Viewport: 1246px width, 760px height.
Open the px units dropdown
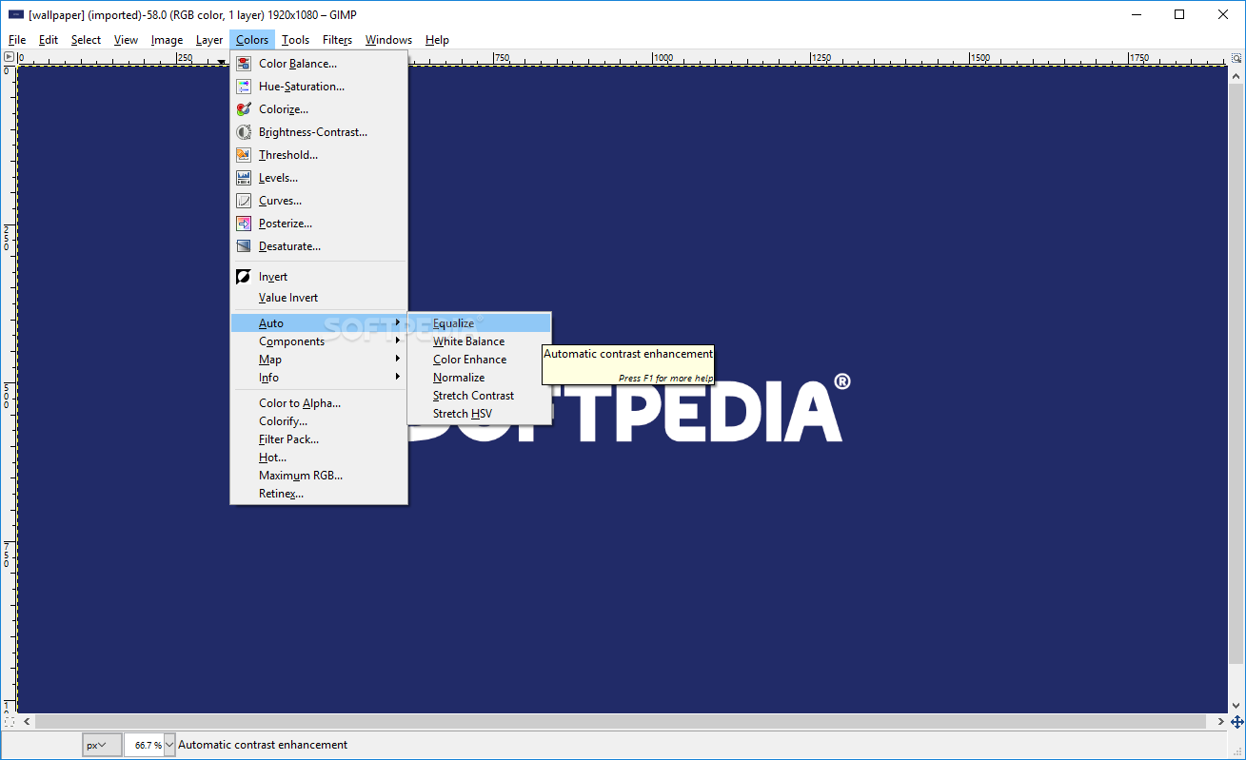click(x=102, y=745)
